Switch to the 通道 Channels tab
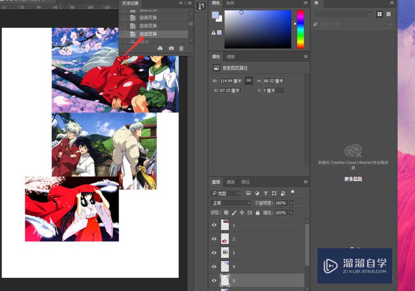This screenshot has width=415, height=291. (230, 182)
